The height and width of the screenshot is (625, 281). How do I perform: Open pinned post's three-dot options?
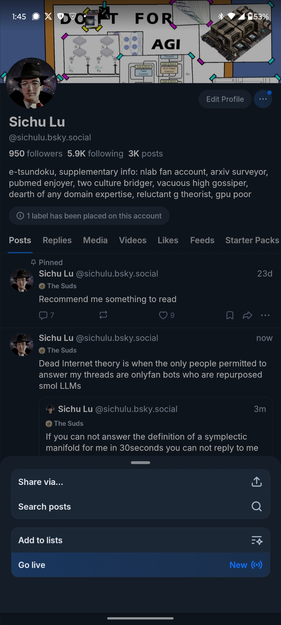[265, 315]
